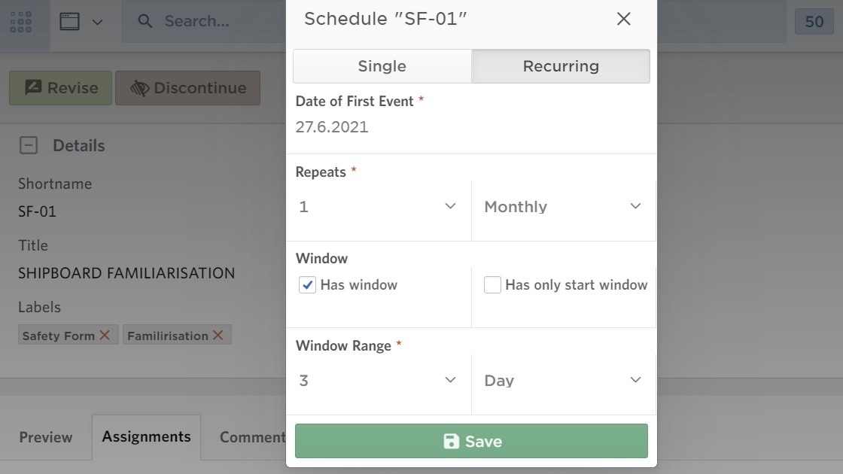
Task: Save the recurring schedule
Action: point(471,442)
